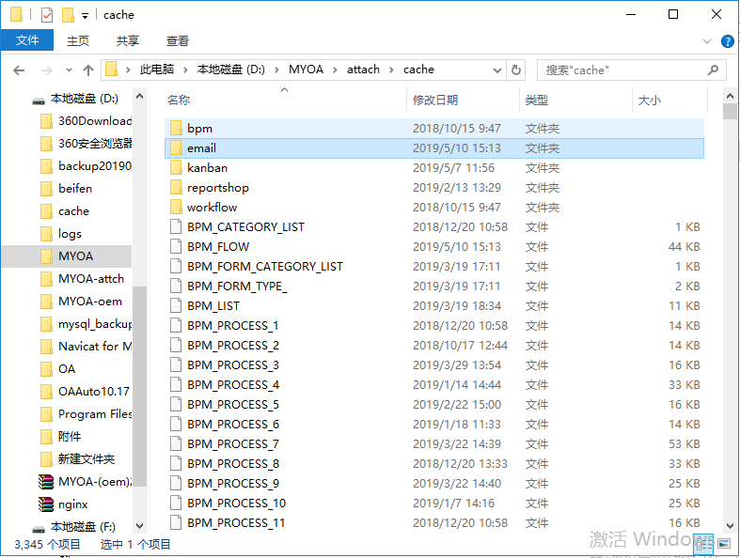Select the nginx archive in navigation pane
This screenshot has height=558, width=740.
click(72, 504)
